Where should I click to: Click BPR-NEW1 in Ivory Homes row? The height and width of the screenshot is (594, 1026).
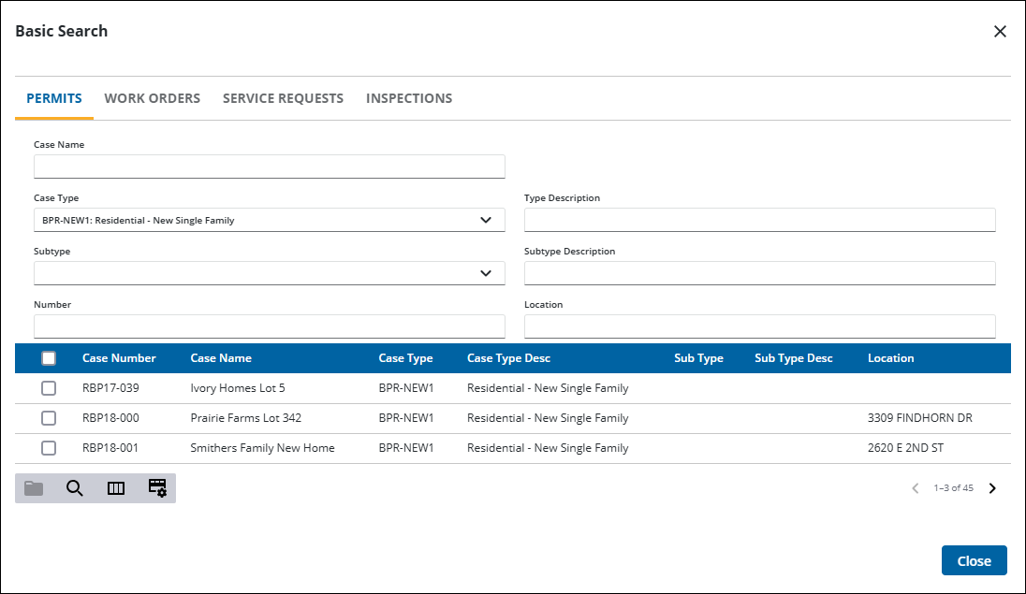(x=406, y=388)
